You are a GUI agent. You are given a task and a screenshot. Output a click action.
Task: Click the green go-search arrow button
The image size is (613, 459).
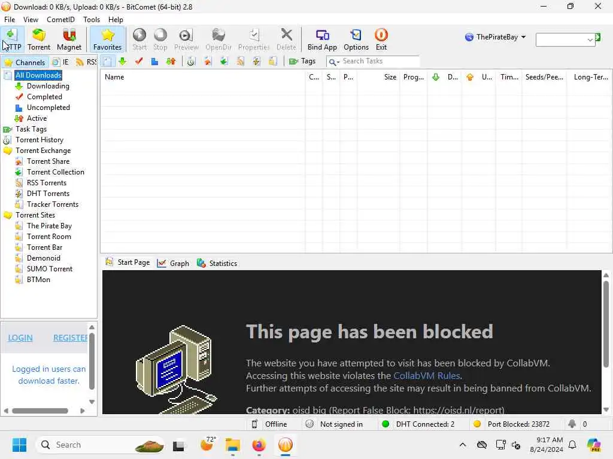[x=598, y=37]
